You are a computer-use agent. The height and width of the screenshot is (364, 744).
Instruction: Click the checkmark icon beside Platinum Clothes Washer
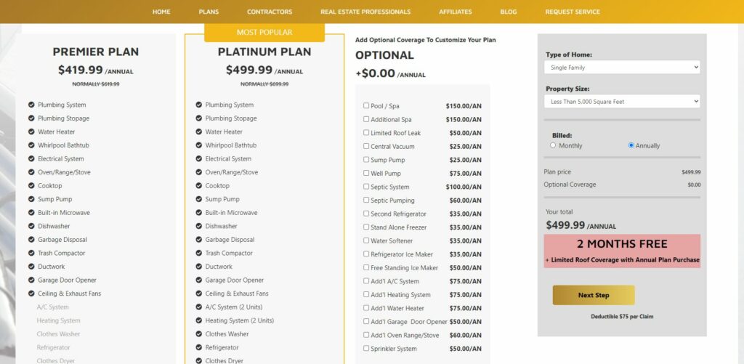[x=199, y=333]
